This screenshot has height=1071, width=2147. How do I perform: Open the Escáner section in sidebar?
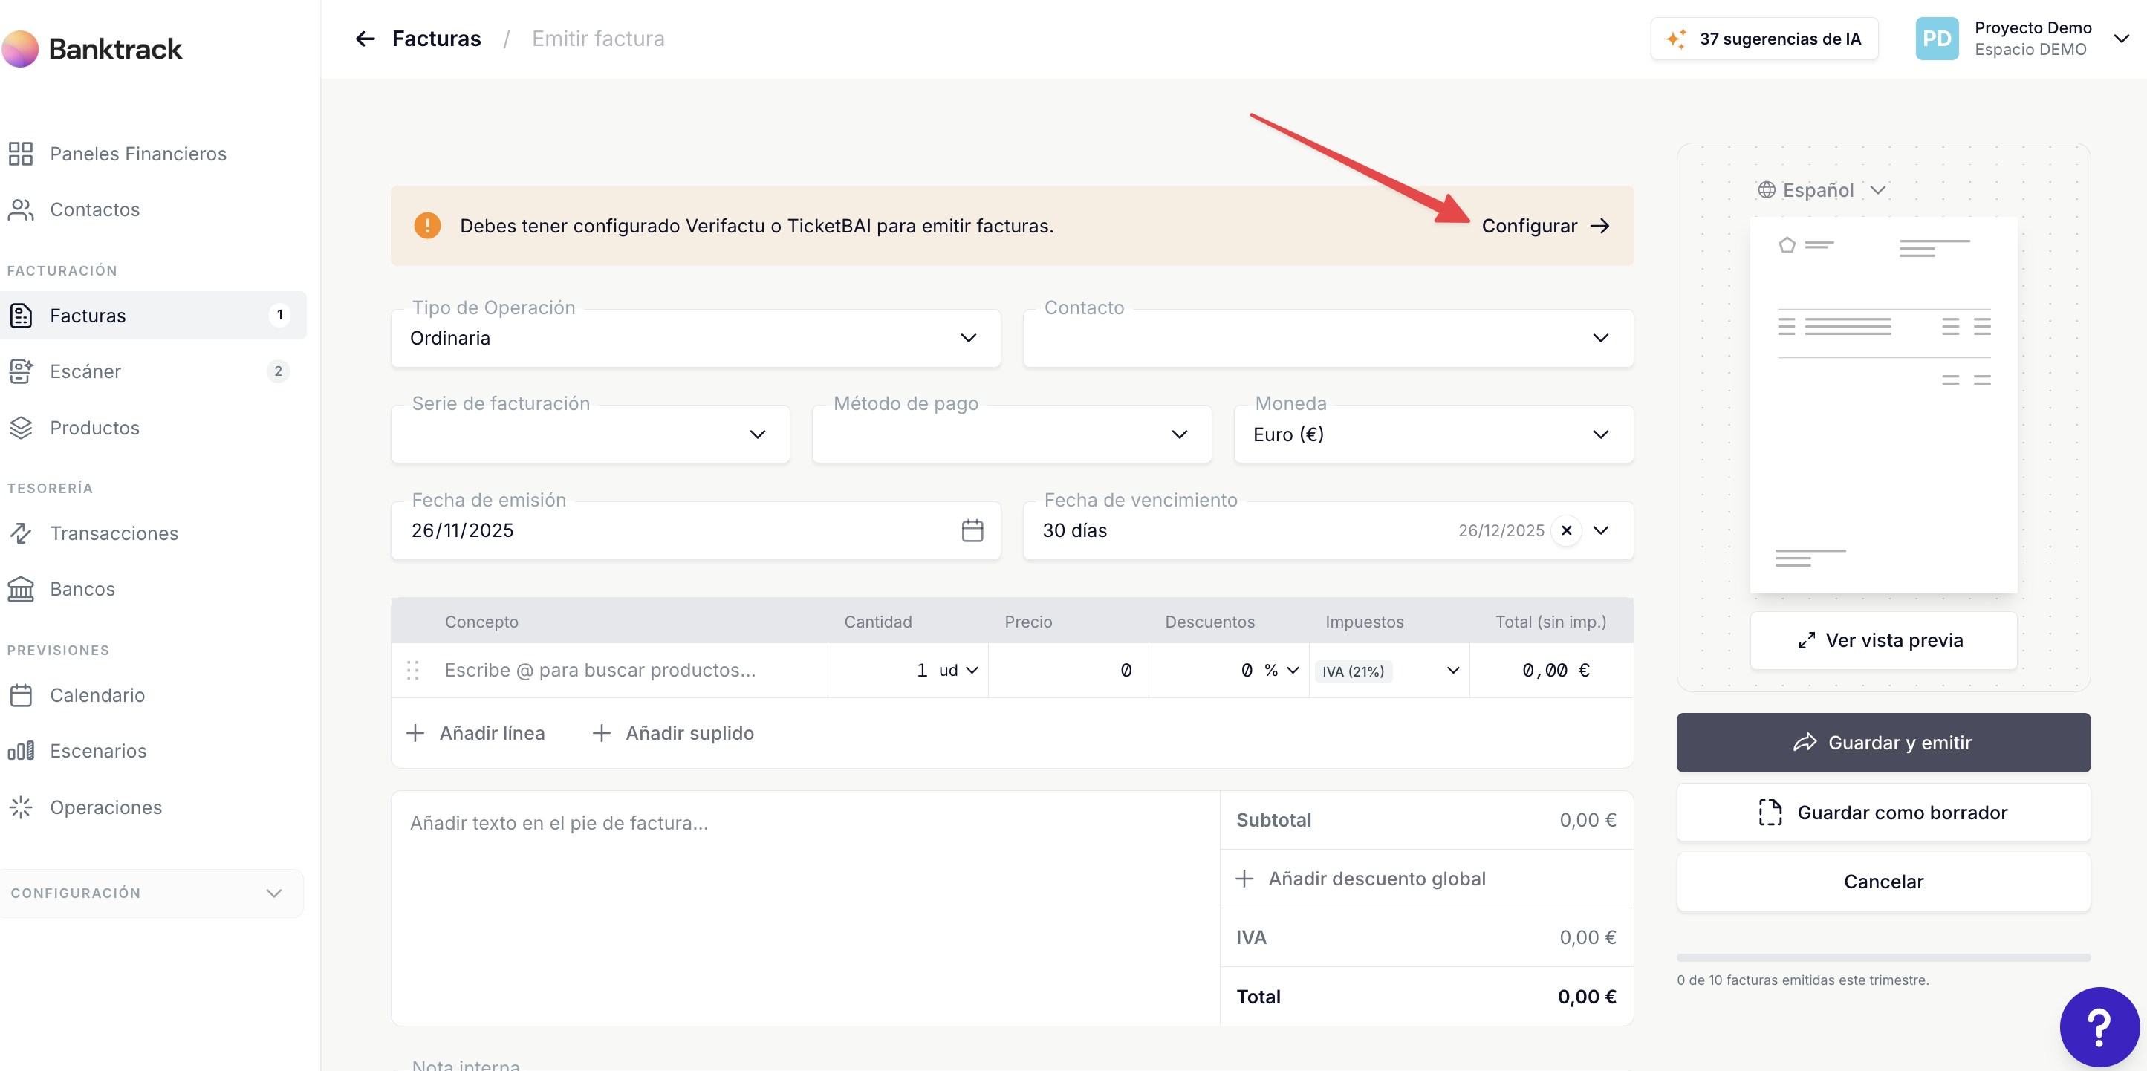pyautogui.click(x=85, y=371)
